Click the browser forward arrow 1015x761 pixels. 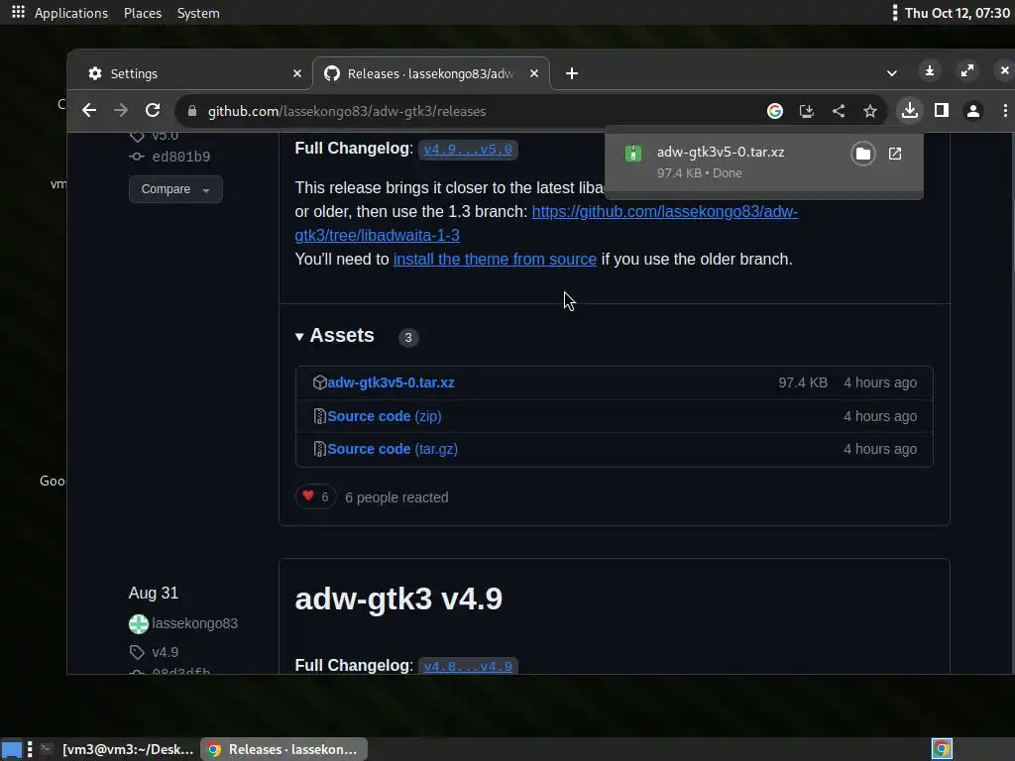tap(120, 111)
